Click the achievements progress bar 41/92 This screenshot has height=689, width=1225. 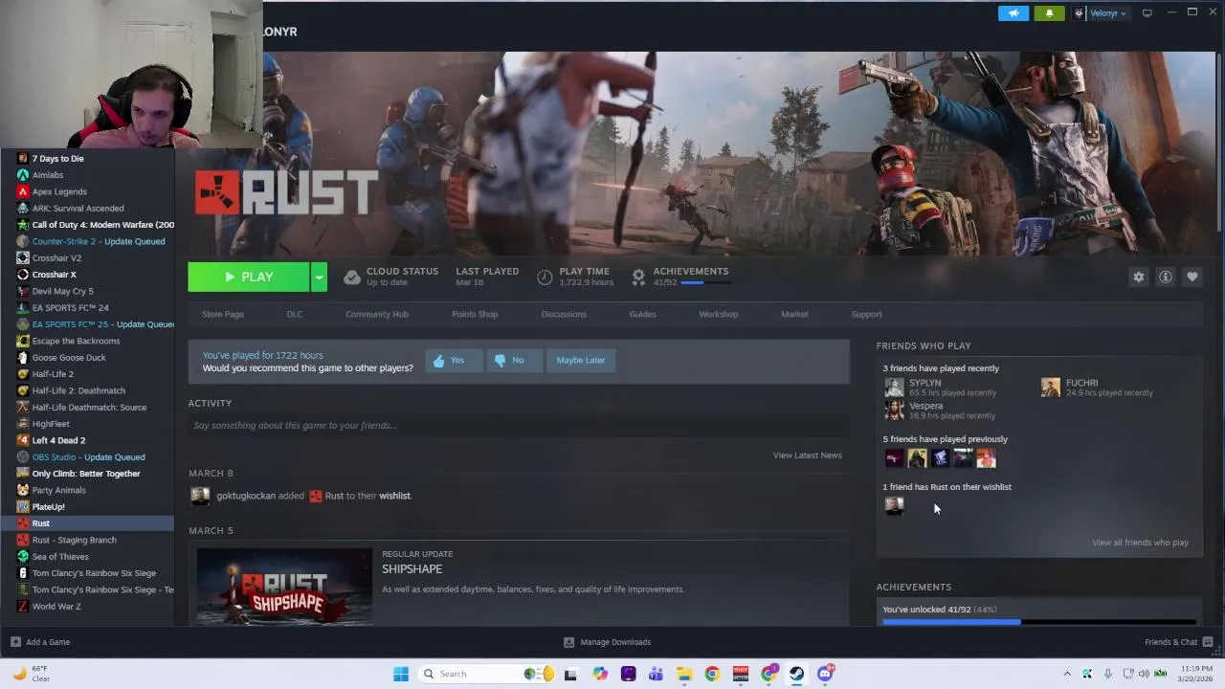(x=1039, y=622)
